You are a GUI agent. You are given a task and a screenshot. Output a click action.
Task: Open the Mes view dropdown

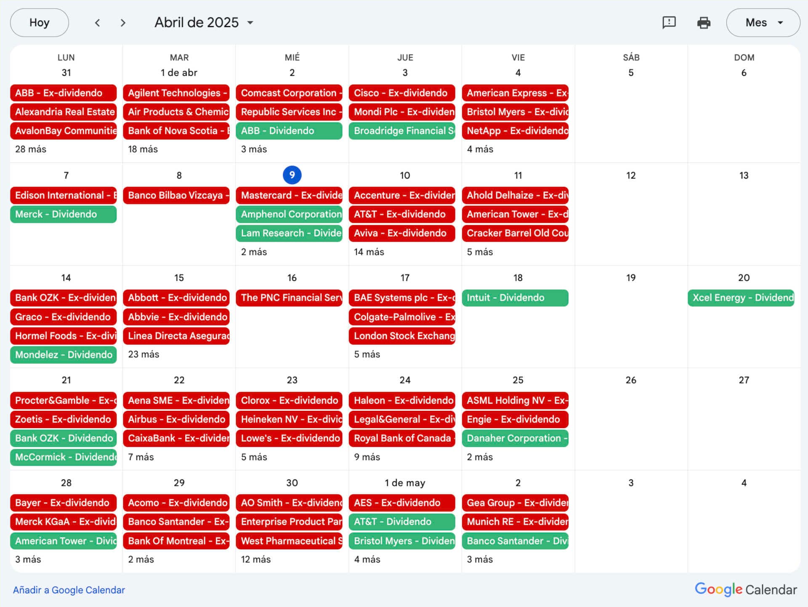pos(763,23)
